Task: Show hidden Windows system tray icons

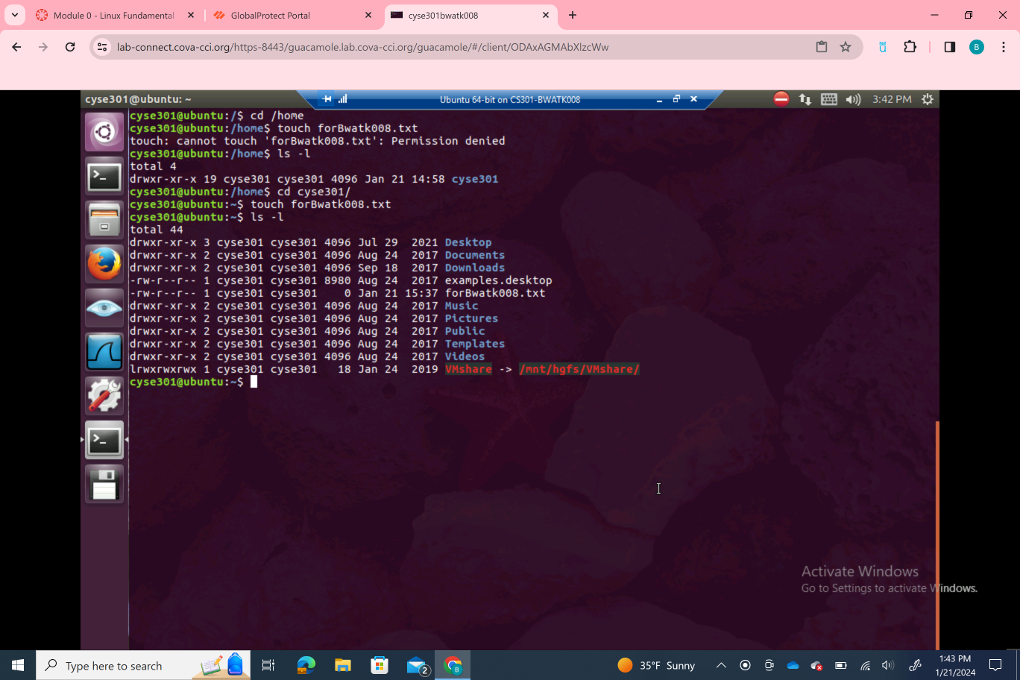Action: [x=721, y=665]
